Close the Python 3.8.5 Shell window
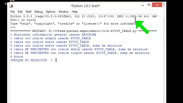Screen dimensions: 183x103 tap(157, 5)
